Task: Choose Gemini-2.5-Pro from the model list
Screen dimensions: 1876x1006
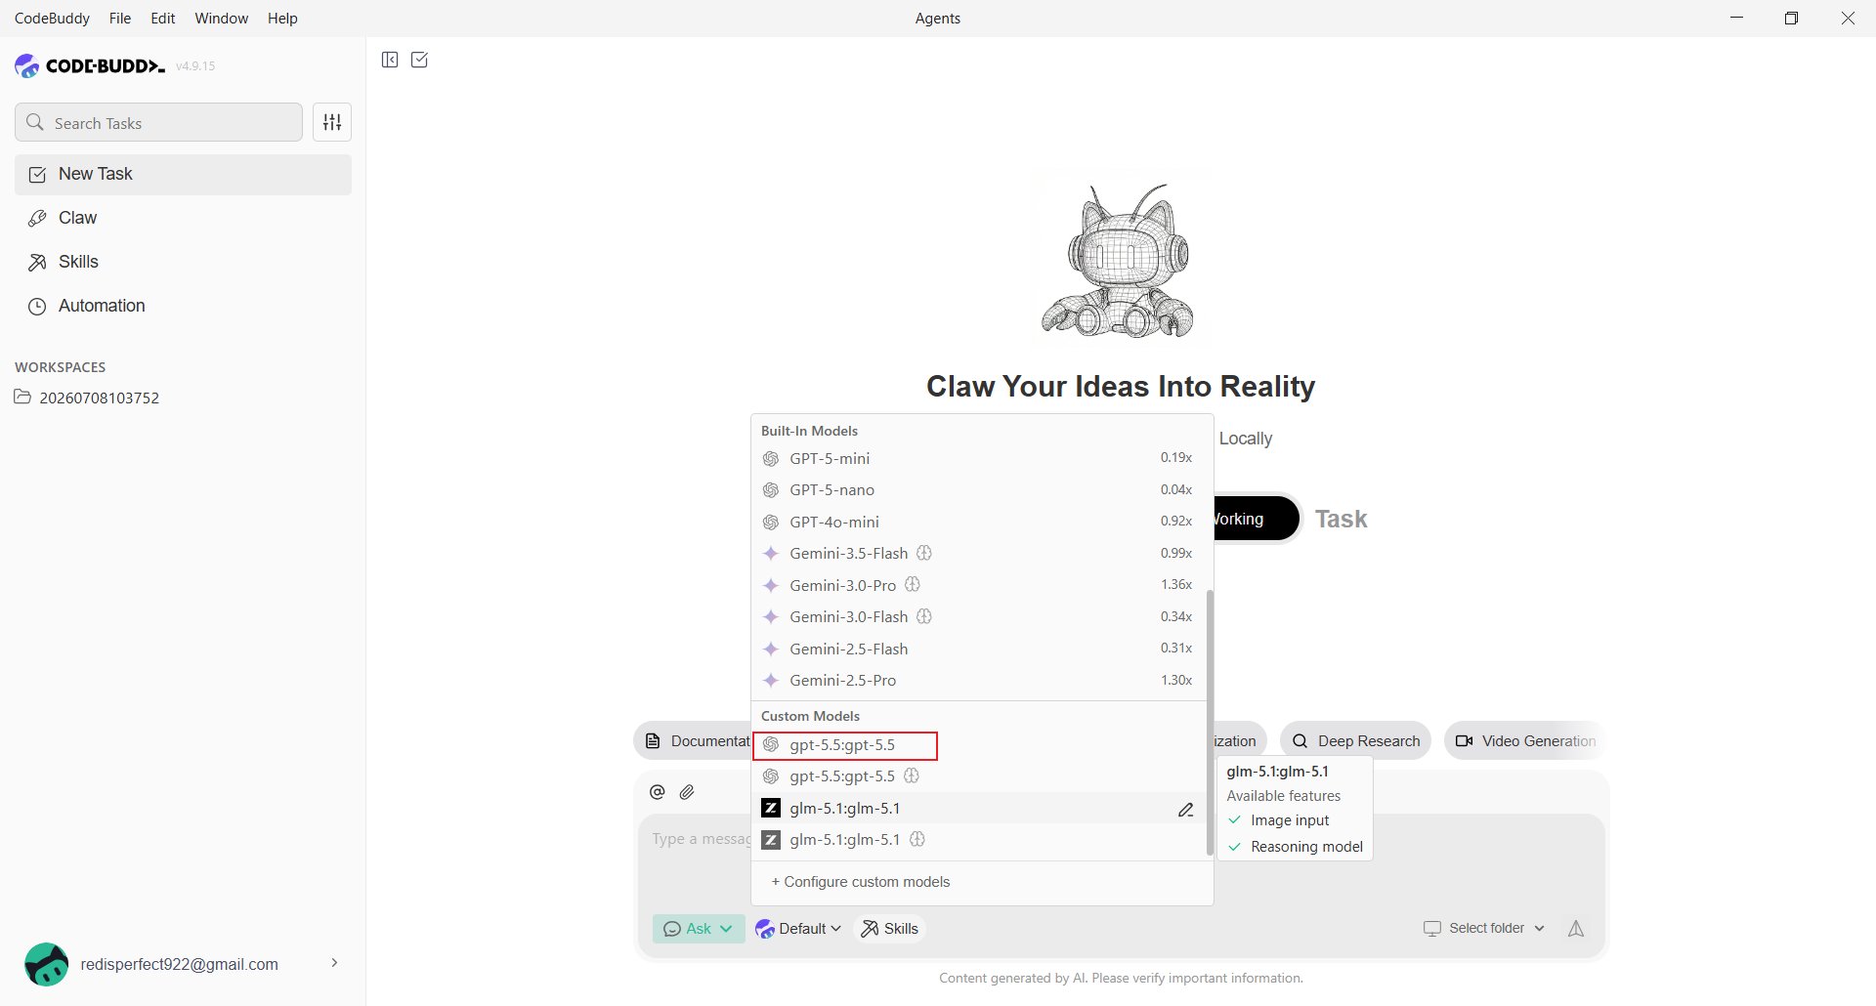Action: tap(979, 680)
